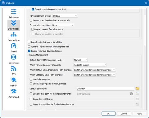This screenshot has width=149, height=118.
Task: Uncheck Enable recursive download dialog
Action: [29, 51]
